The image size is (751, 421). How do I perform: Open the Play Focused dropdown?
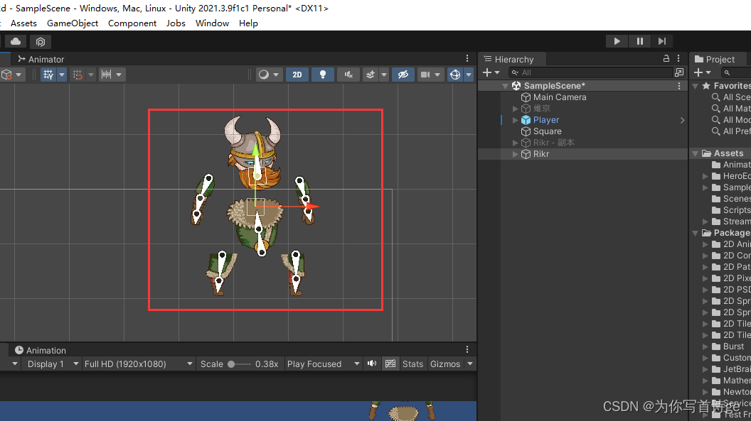pos(324,364)
